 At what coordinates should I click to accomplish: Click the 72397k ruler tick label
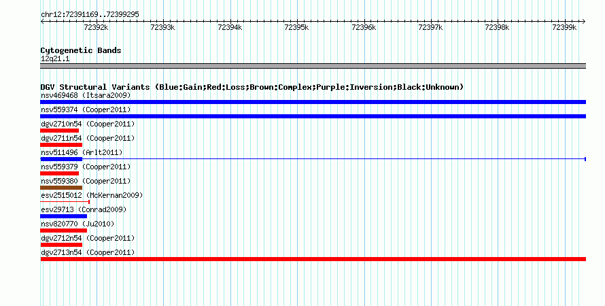(x=430, y=27)
